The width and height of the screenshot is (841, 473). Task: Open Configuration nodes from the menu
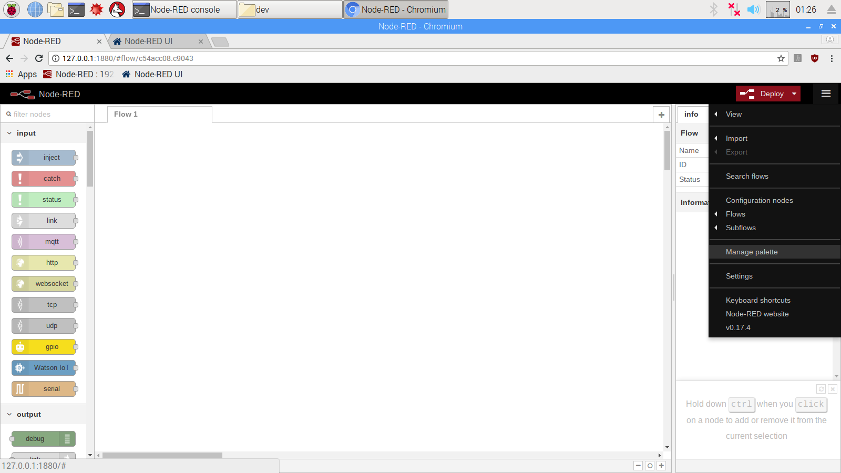(x=774, y=200)
